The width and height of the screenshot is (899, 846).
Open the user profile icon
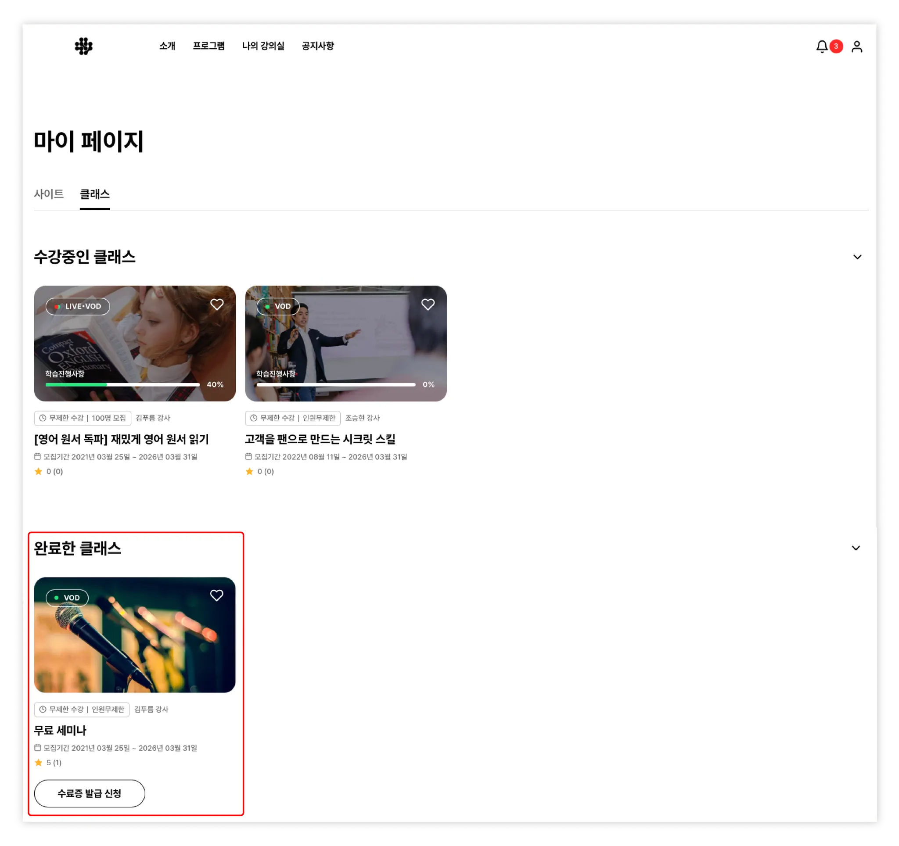coord(856,47)
